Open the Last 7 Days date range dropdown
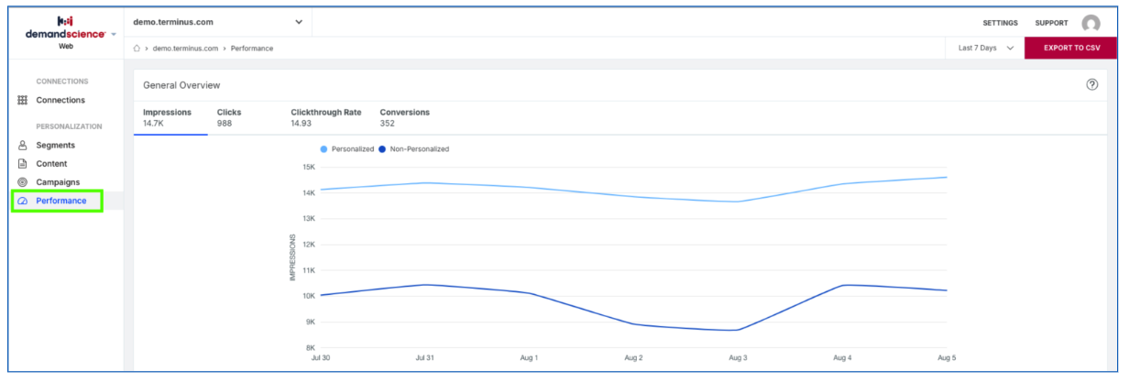This screenshot has height=382, width=1129. click(985, 49)
